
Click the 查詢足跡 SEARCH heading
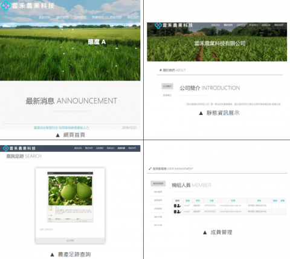24,156
